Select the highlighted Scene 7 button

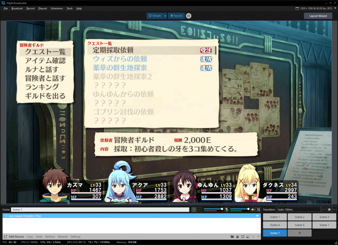tap(275, 233)
